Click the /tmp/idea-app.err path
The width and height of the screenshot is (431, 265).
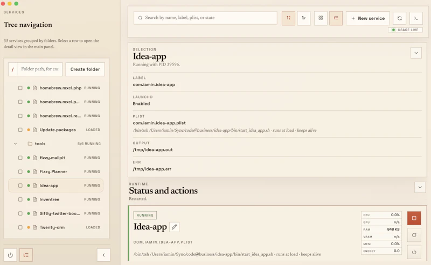pos(152,169)
